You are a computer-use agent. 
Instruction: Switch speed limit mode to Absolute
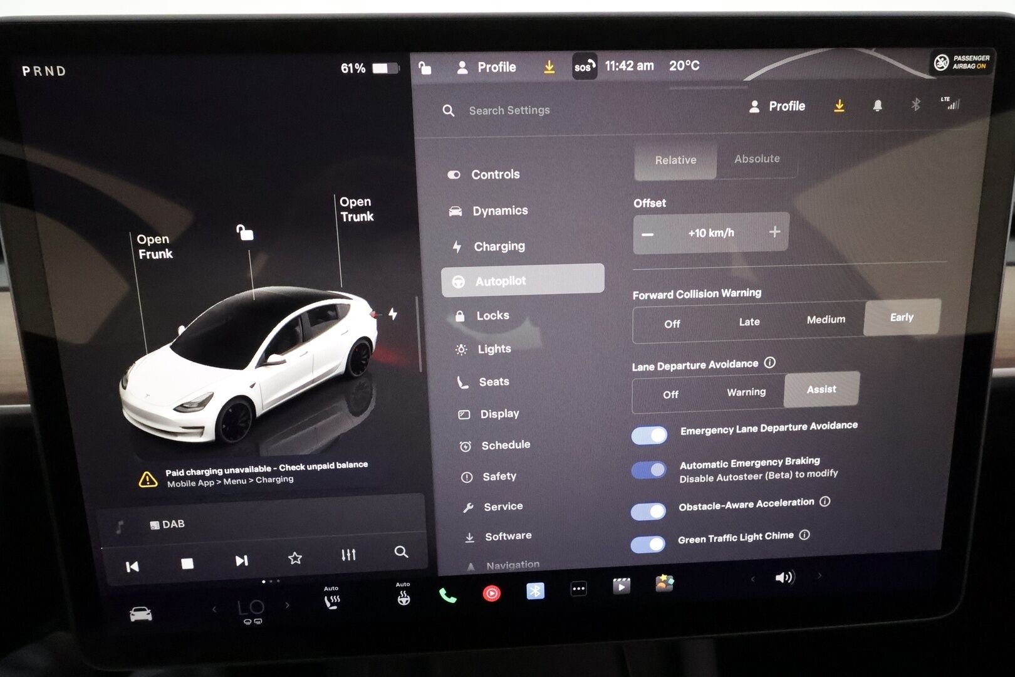pos(757,159)
